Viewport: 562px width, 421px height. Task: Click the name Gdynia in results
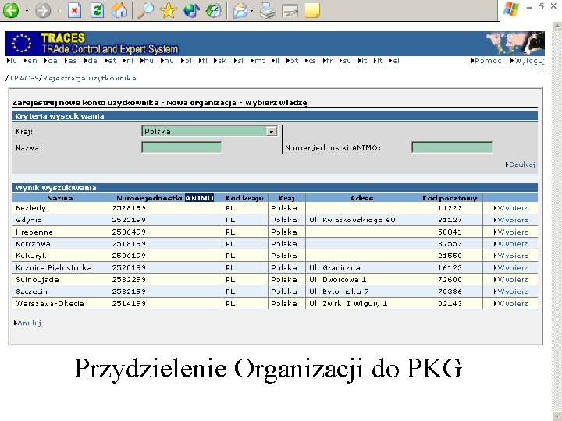tap(29, 220)
